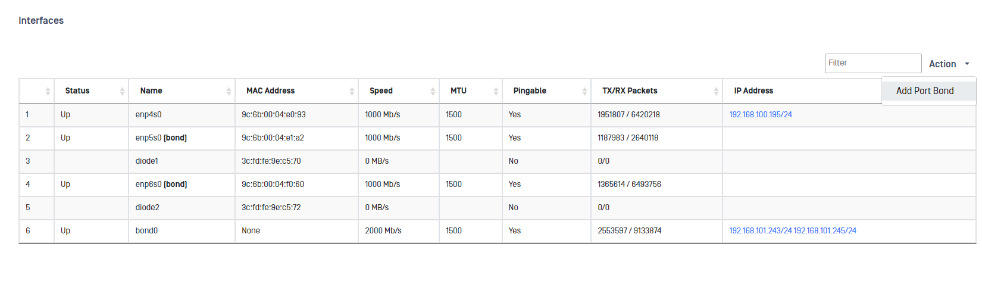Image resolution: width=982 pixels, height=284 pixels.
Task: Sort by TX/RX Packets column arrows
Action: click(716, 91)
